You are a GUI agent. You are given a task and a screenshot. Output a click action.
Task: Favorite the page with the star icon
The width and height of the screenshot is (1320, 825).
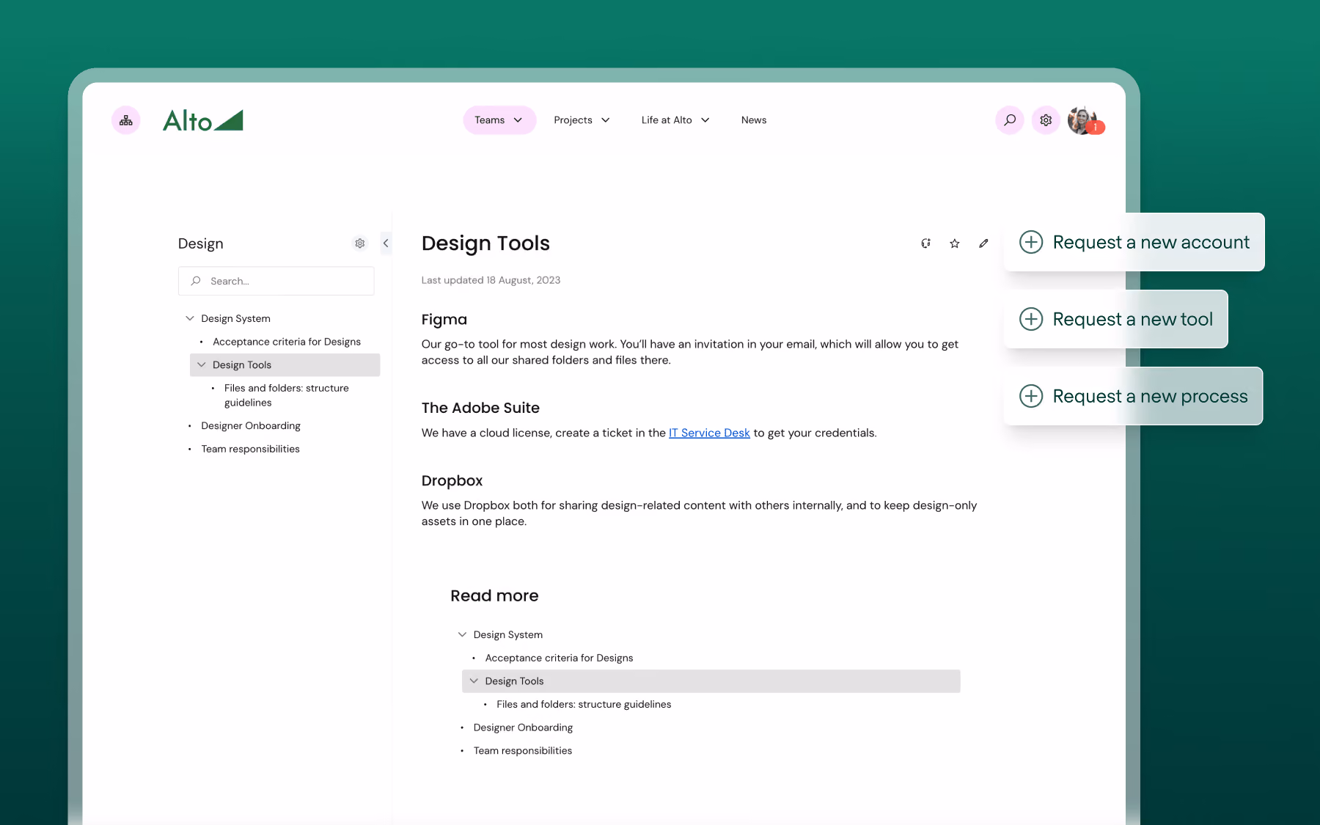pos(955,243)
